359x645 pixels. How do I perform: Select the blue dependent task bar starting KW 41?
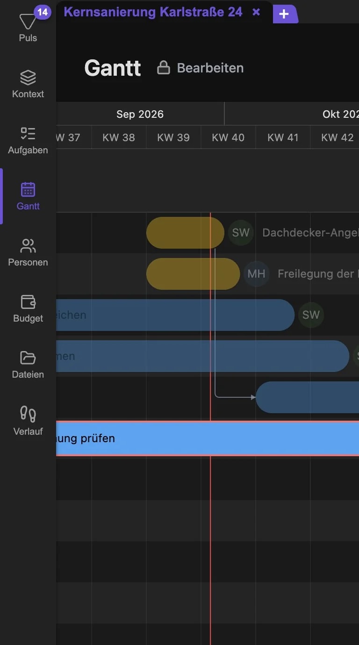tap(308, 397)
